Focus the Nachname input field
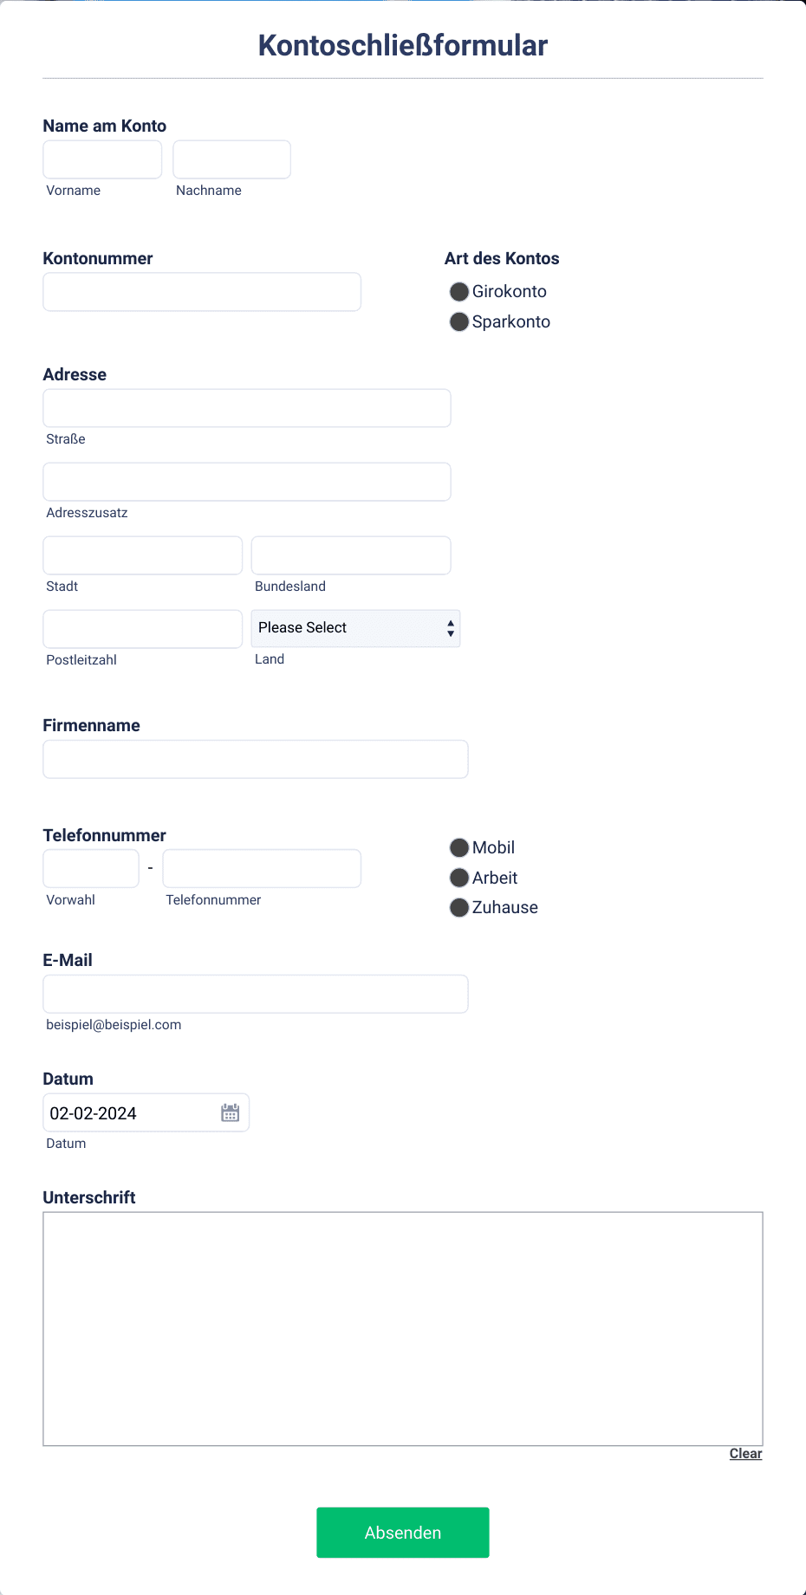 click(231, 159)
